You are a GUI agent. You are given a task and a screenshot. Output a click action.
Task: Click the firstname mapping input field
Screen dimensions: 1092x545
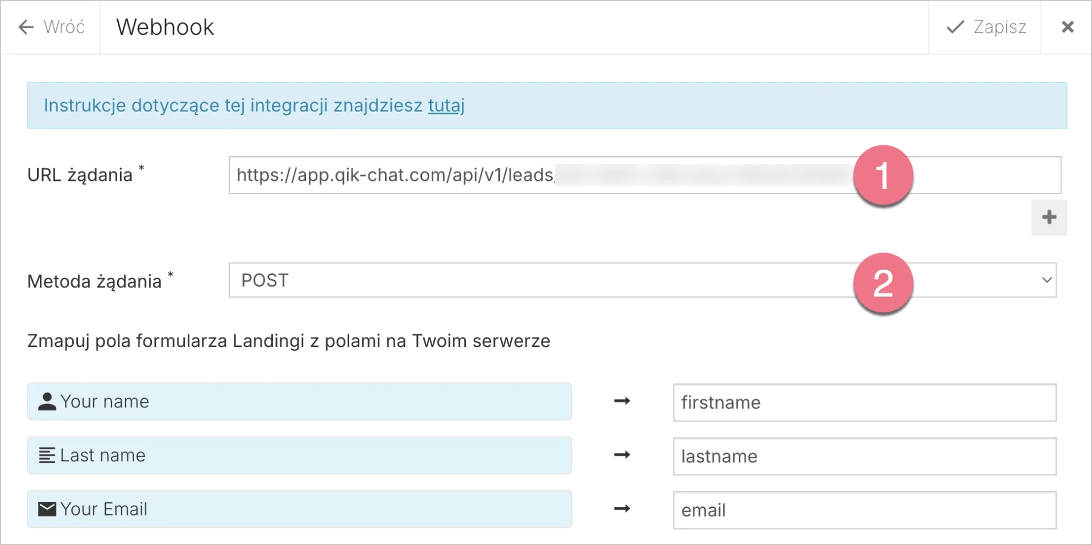(863, 402)
